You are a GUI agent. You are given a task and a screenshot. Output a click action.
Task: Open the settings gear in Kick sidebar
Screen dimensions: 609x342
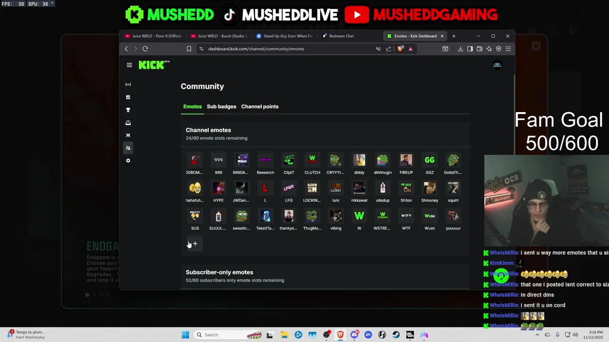coord(128,161)
